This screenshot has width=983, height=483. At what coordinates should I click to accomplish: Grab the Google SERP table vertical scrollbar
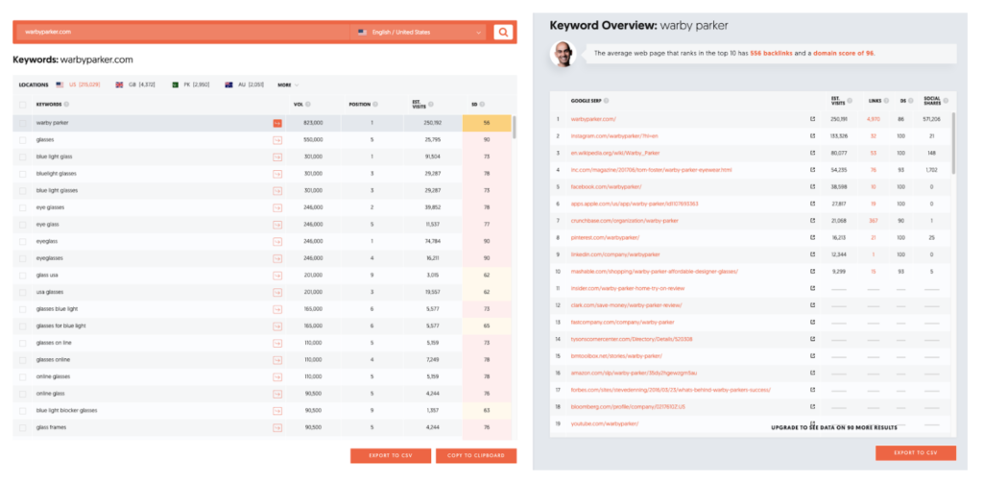pyautogui.click(x=954, y=143)
